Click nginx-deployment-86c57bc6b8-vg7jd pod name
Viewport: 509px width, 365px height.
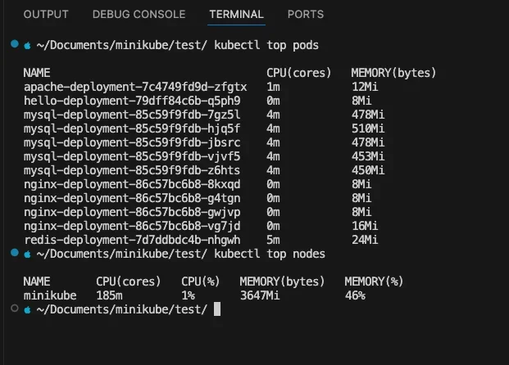point(132,226)
